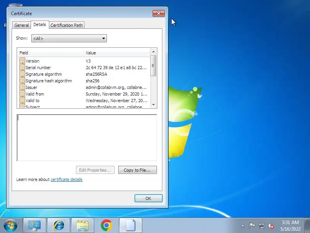Click the field list scroll up arrow

(x=153, y=52)
